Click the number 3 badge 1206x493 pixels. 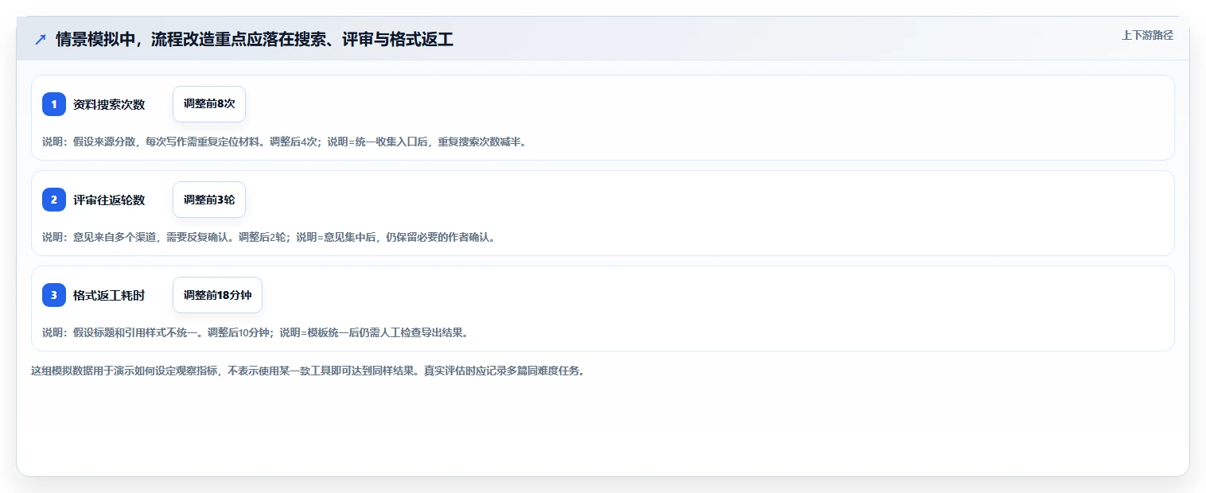coord(54,295)
